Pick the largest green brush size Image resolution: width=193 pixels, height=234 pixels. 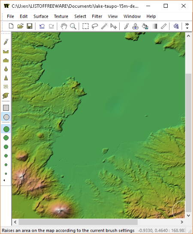6,129
